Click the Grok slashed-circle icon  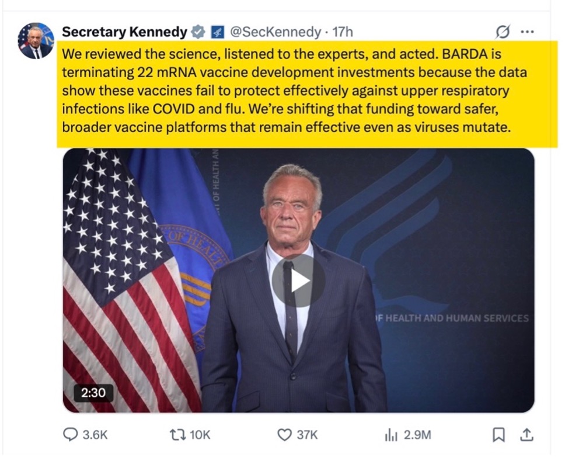click(501, 32)
